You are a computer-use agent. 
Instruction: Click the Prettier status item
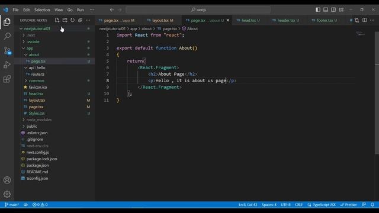pos(349,205)
